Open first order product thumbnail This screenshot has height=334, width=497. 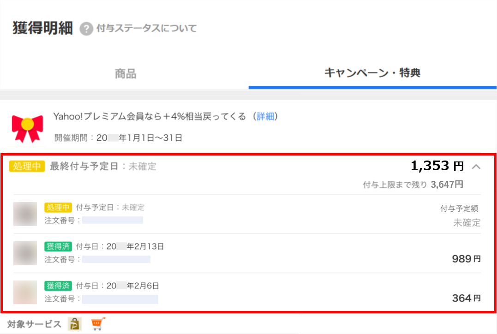pos(25,214)
